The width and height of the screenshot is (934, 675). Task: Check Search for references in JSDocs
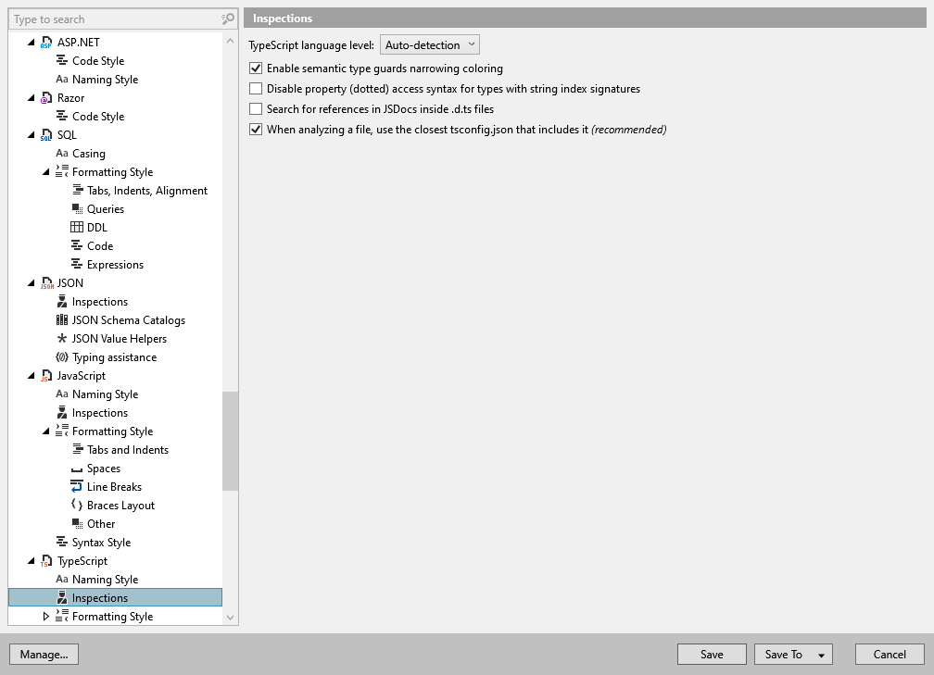coord(255,108)
